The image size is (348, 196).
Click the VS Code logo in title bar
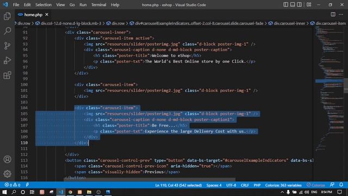point(5,4)
